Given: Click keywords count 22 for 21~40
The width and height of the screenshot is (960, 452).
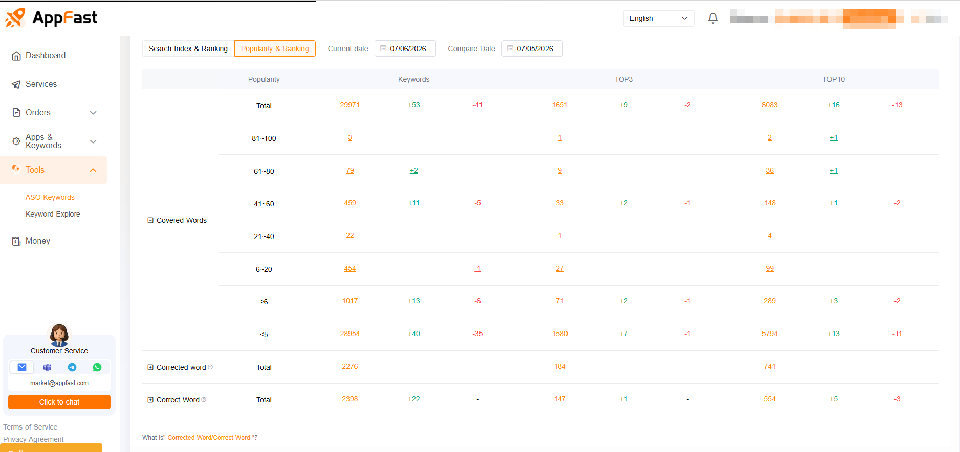Looking at the screenshot, I should pos(350,235).
